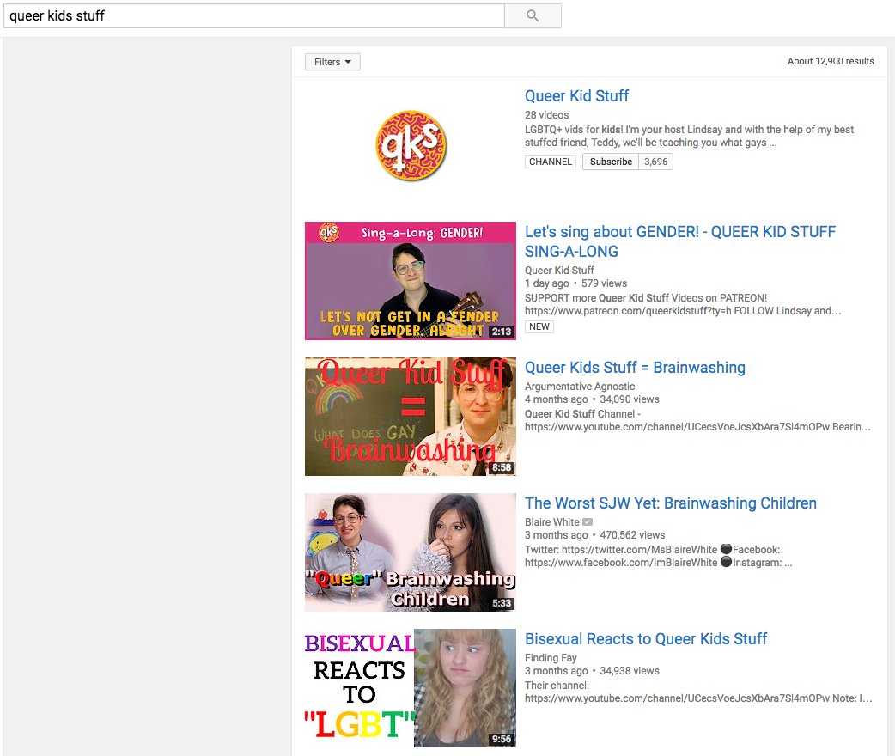895x756 pixels.
Task: Open the Sing-a-Long GENDER video thumbnail
Action: click(411, 281)
